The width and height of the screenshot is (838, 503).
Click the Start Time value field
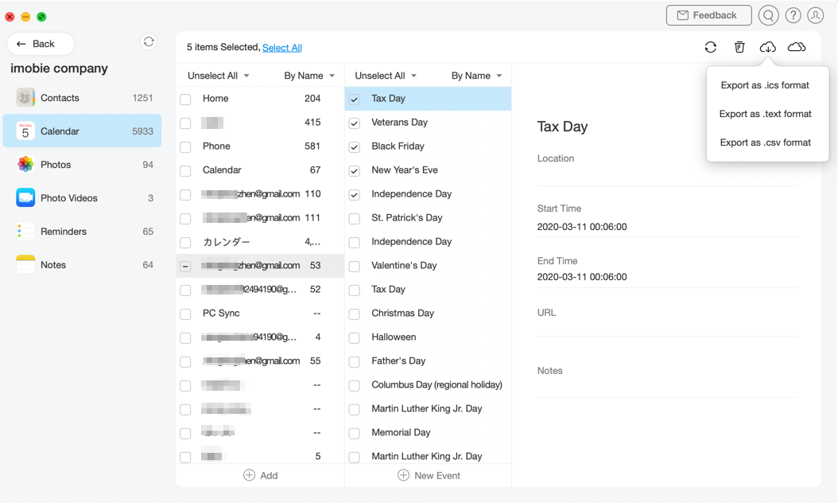(667, 227)
